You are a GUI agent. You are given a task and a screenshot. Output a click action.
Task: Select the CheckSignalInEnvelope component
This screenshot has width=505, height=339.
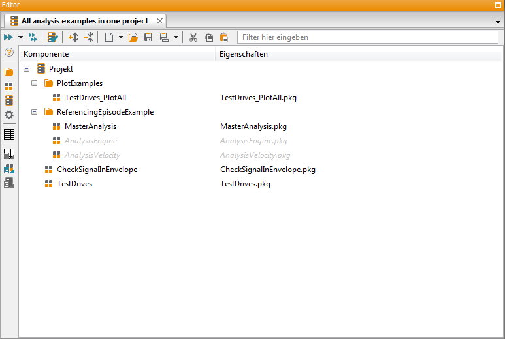point(97,169)
